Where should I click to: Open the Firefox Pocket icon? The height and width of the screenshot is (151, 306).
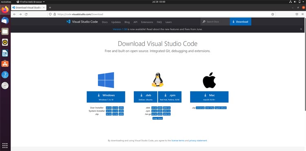click(297, 14)
